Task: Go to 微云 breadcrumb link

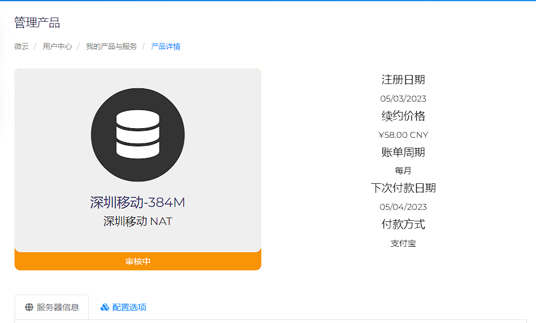Action: [22, 46]
